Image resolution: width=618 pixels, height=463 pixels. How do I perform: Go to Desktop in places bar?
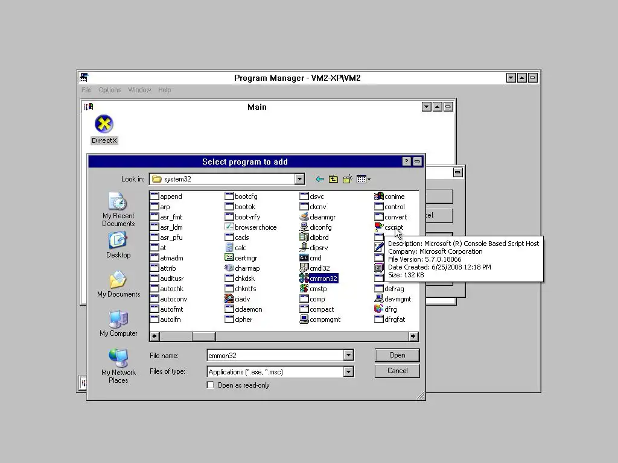pyautogui.click(x=118, y=245)
